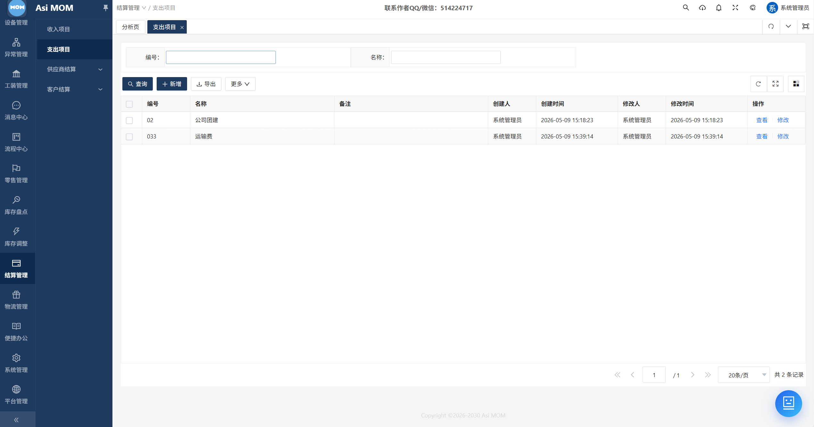The height and width of the screenshot is (427, 814).
Task: Open the 库存调整 sidebar module
Action: pyautogui.click(x=16, y=237)
